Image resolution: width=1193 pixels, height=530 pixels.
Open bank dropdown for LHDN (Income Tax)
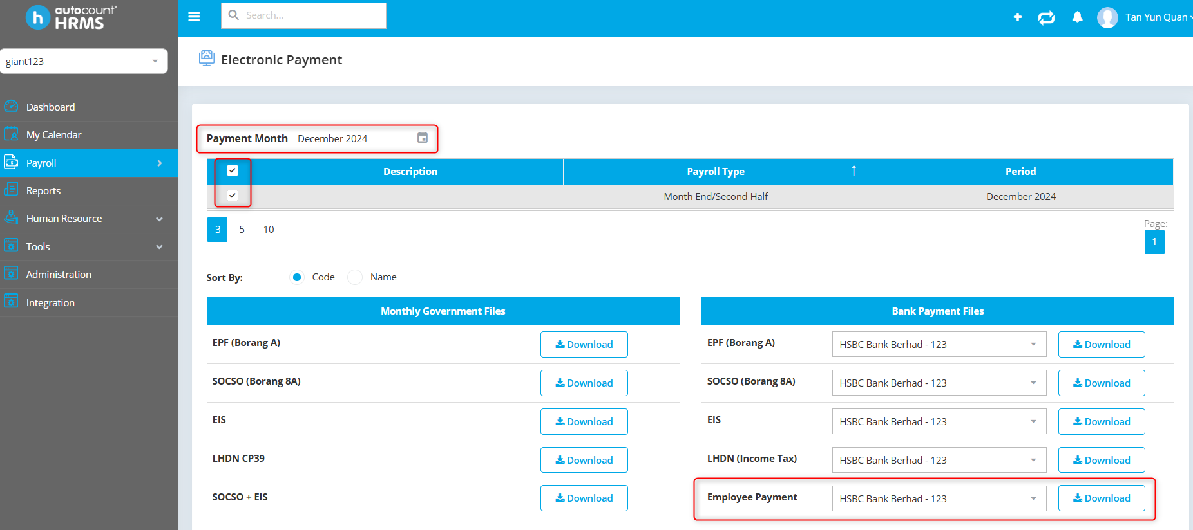click(939, 460)
